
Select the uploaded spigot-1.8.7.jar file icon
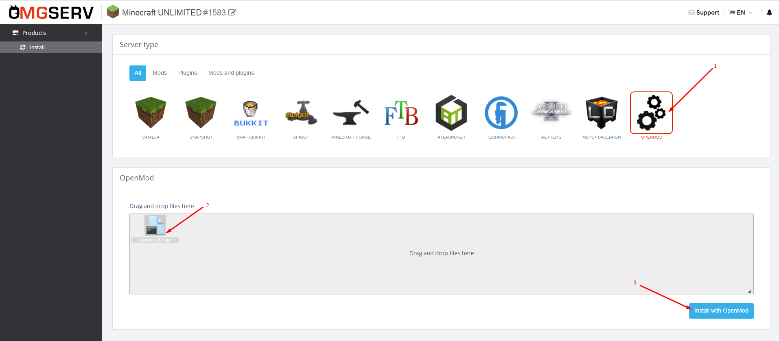(155, 225)
